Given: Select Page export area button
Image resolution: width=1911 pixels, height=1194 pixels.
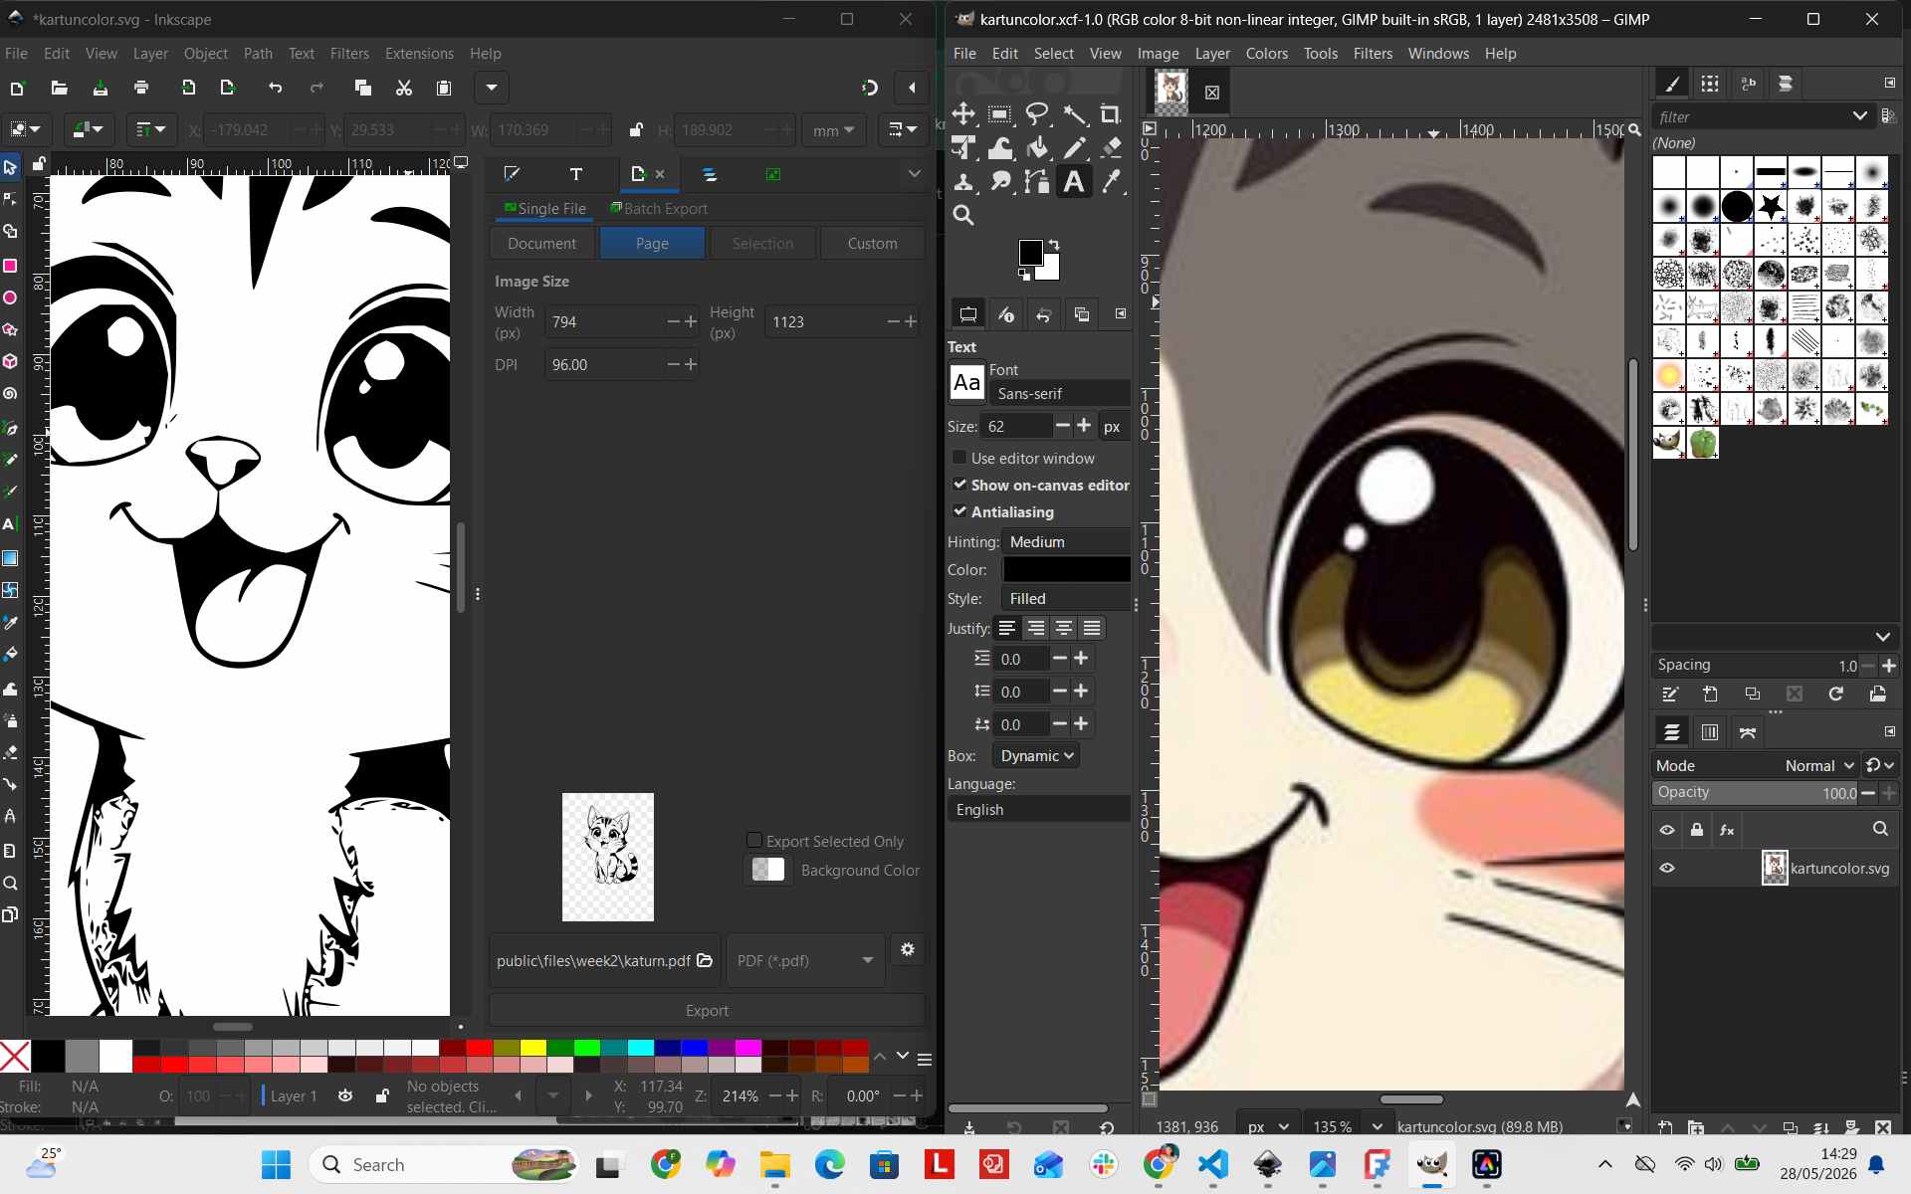Looking at the screenshot, I should click(x=652, y=243).
